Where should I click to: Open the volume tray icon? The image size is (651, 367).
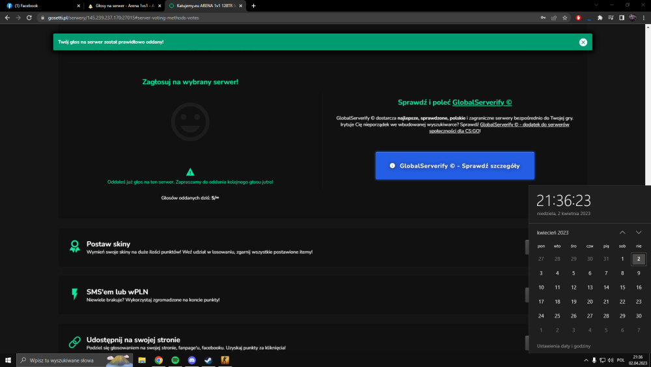tap(611, 360)
